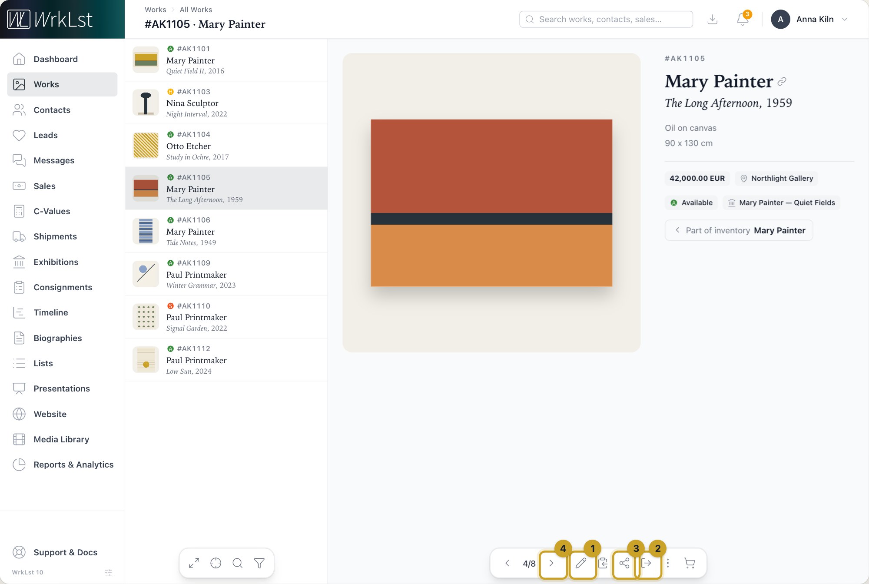This screenshot has height=584, width=869.
Task: Click the shopping cart icon
Action: point(690,563)
